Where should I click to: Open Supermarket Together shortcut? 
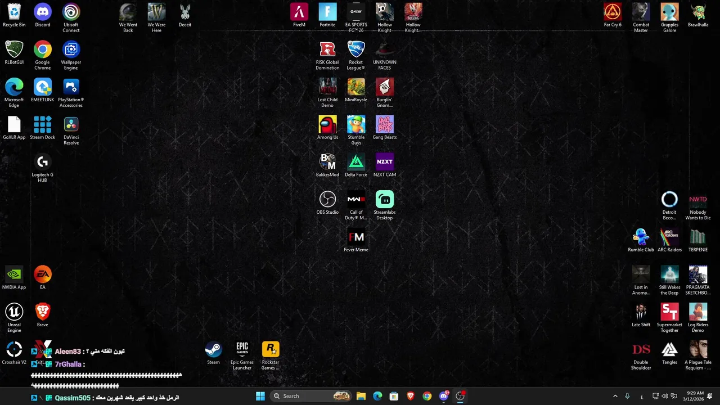coord(669,318)
